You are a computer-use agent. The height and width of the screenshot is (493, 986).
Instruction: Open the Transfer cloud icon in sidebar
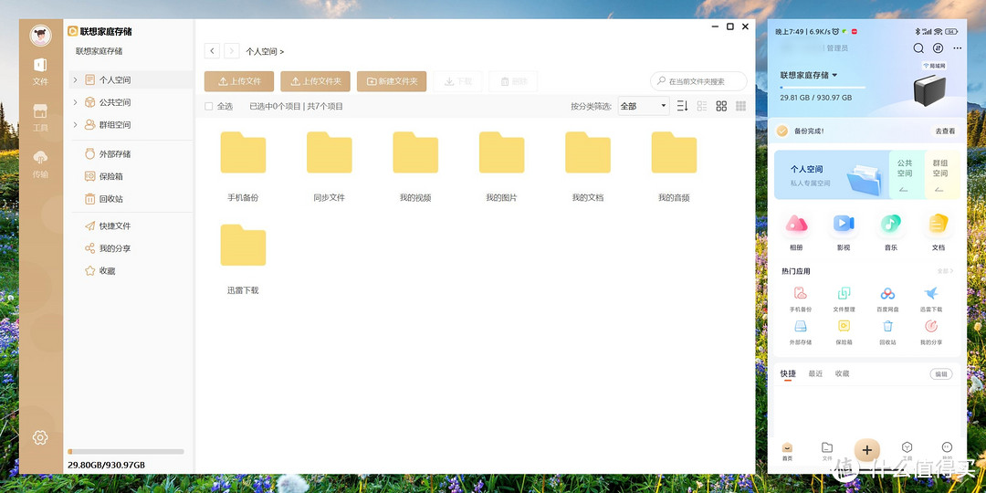click(40, 163)
